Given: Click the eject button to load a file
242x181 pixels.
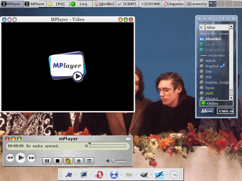Looking at the screenshot, I should point(79,161).
